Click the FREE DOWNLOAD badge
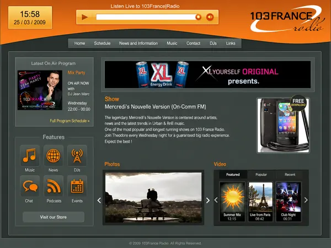The width and height of the screenshot is (331, 248). [298, 103]
